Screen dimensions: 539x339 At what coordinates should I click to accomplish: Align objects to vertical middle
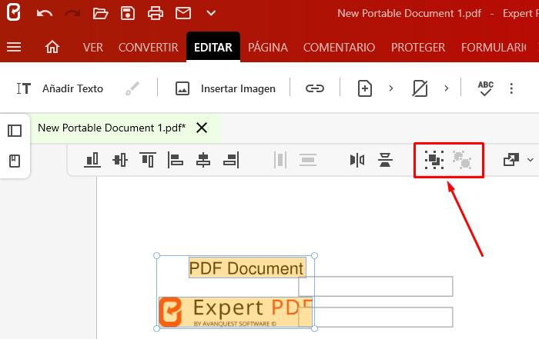pos(120,160)
